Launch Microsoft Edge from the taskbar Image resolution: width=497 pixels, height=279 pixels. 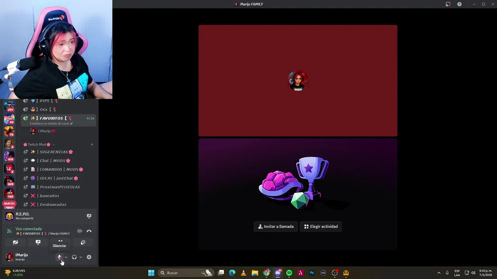point(232,273)
